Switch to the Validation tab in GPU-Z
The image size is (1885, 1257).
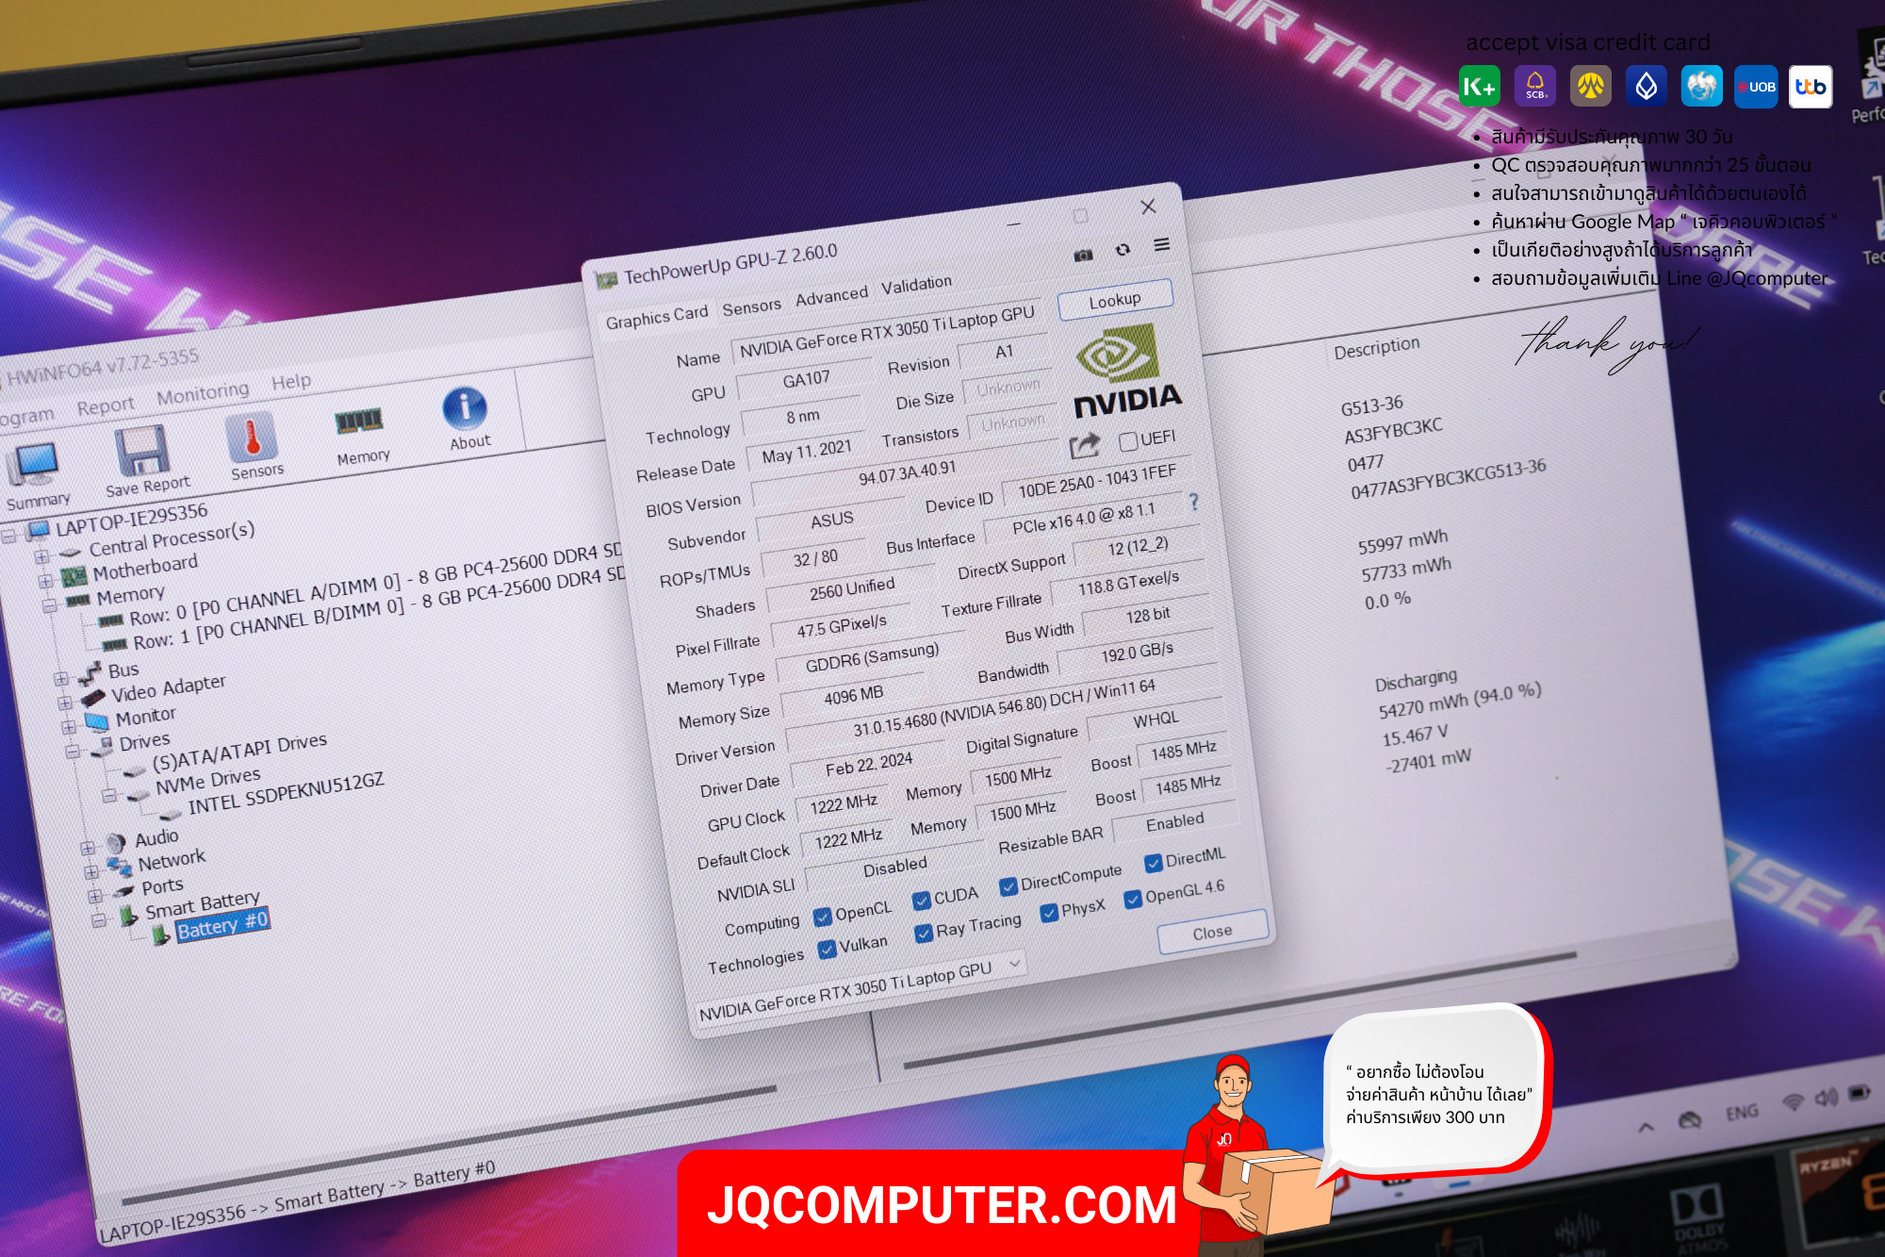[916, 284]
